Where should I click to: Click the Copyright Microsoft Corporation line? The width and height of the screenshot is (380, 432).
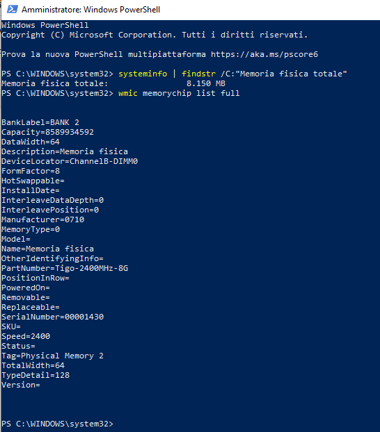coord(155,35)
